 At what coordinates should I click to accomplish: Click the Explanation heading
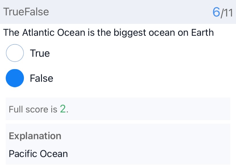tap(35, 136)
